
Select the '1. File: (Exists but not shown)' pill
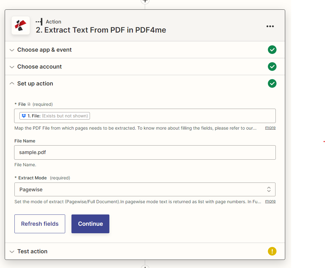55,116
